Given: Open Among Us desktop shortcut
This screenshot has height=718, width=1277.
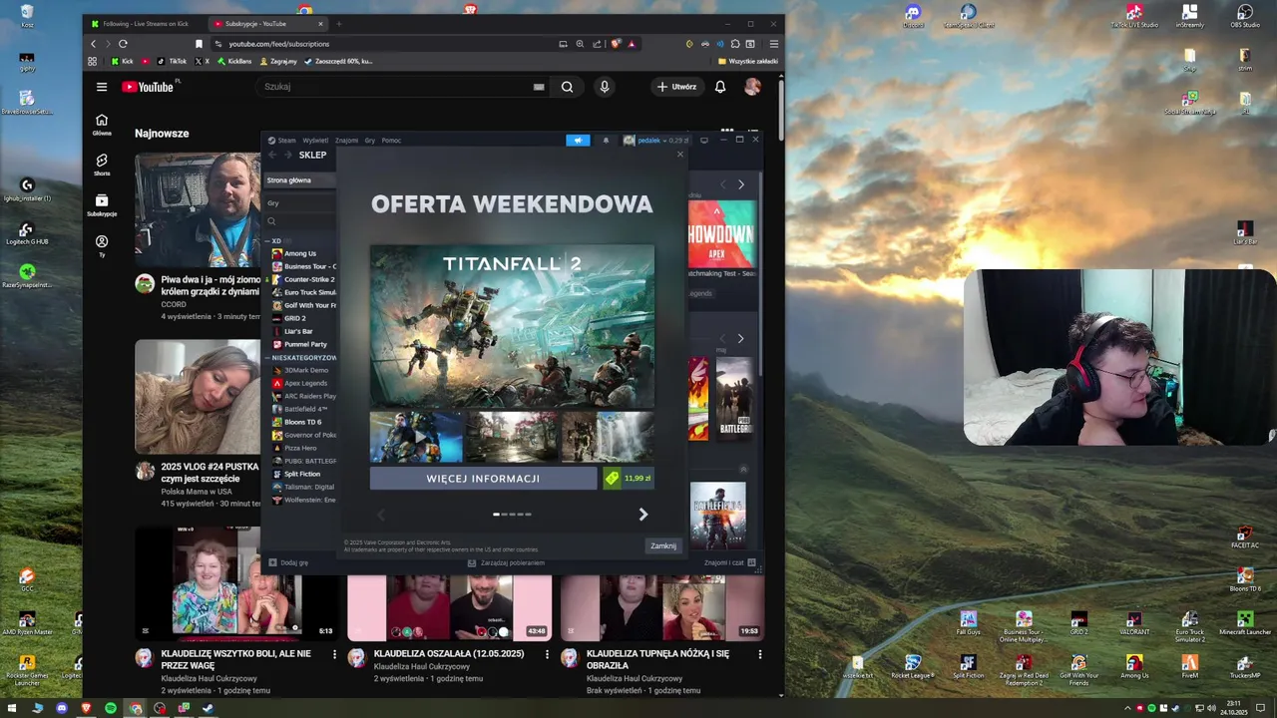Looking at the screenshot, I should click(1133, 667).
